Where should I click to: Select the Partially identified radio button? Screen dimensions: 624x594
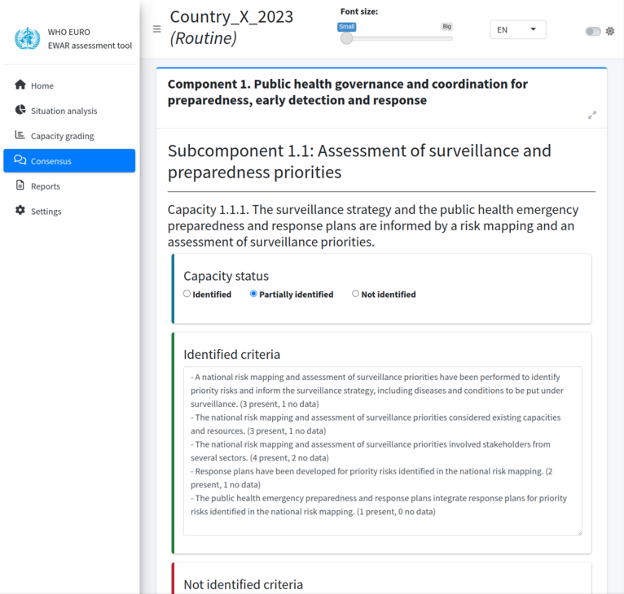click(253, 294)
